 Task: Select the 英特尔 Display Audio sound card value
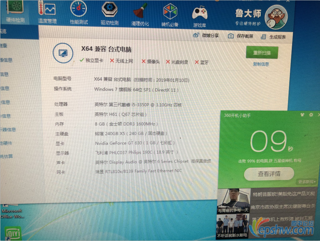point(153,162)
